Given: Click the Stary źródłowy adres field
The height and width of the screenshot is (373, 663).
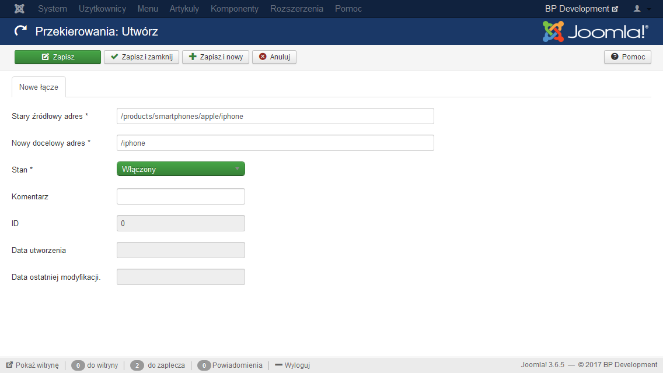Looking at the screenshot, I should [x=275, y=116].
